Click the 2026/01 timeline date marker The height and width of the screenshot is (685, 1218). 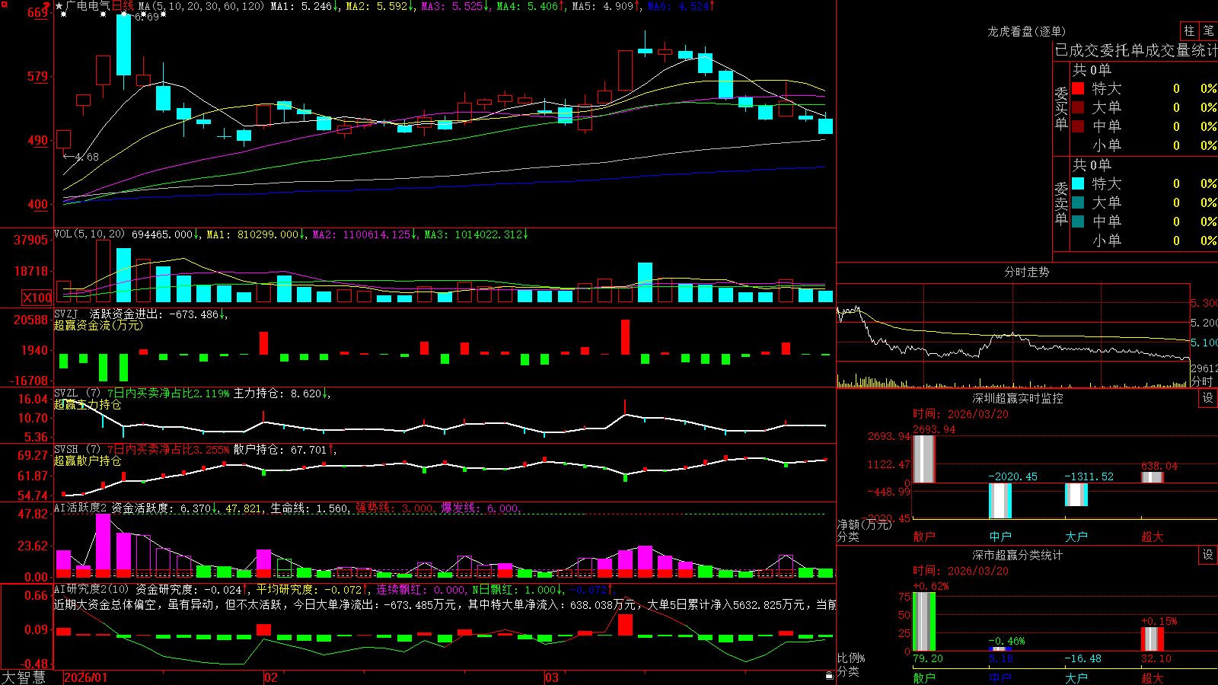(x=86, y=677)
